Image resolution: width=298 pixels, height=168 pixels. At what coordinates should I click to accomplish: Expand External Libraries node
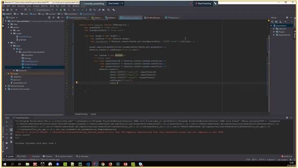[6, 86]
